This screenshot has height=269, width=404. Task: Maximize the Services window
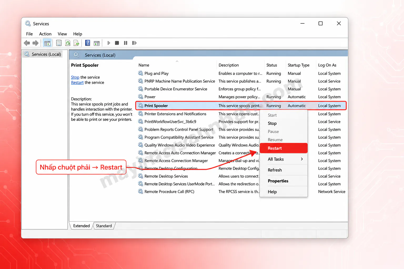[x=320, y=23]
